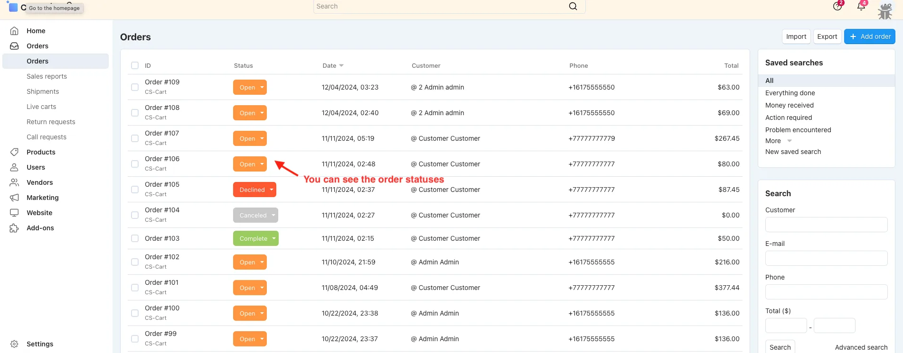Check the box for Order #109

click(x=135, y=87)
